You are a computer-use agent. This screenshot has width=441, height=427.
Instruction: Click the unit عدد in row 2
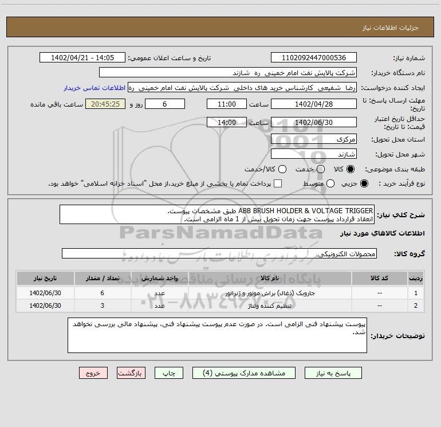(x=159, y=305)
